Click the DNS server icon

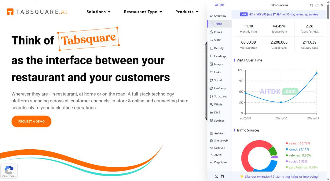click(211, 112)
